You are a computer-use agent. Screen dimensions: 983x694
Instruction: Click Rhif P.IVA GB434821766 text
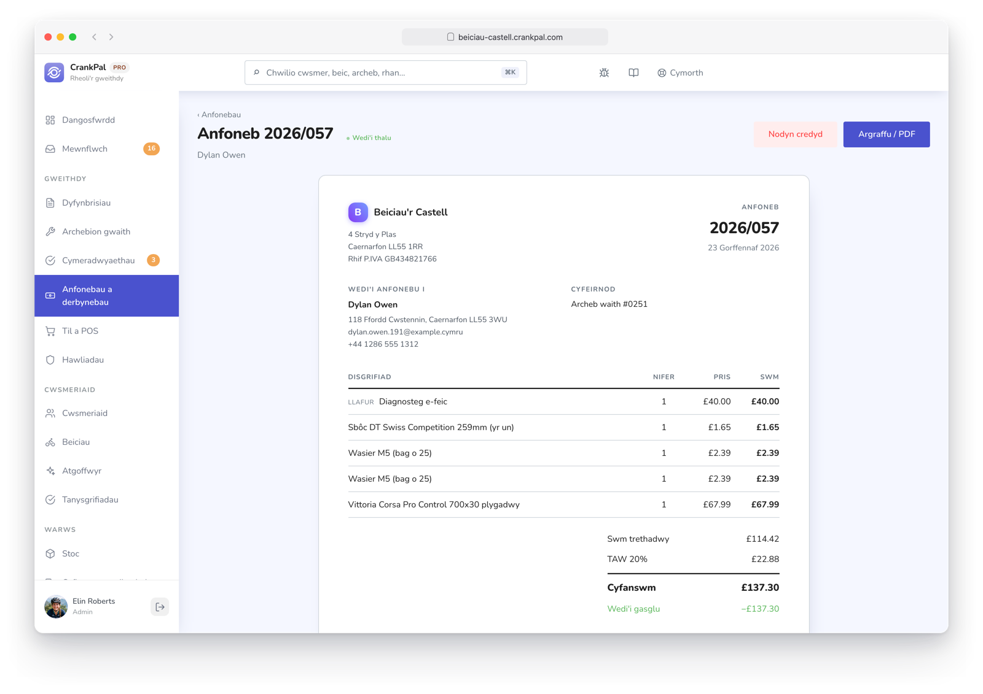[393, 259]
